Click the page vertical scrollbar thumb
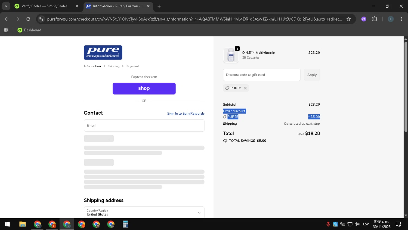This screenshot has height=230, width=408. point(406,87)
